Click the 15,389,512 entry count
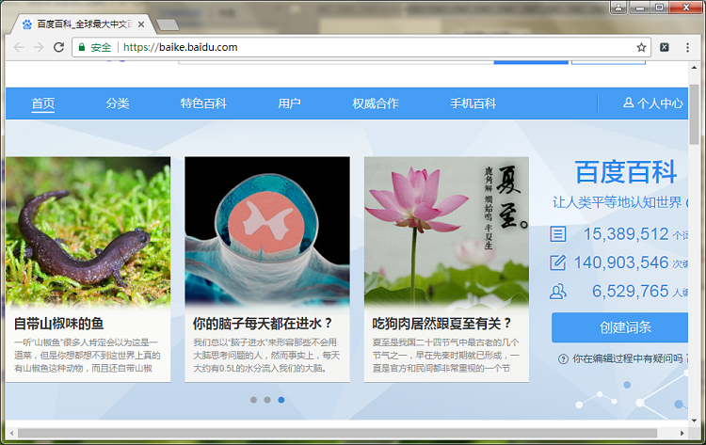This screenshot has width=706, height=445. coord(626,234)
